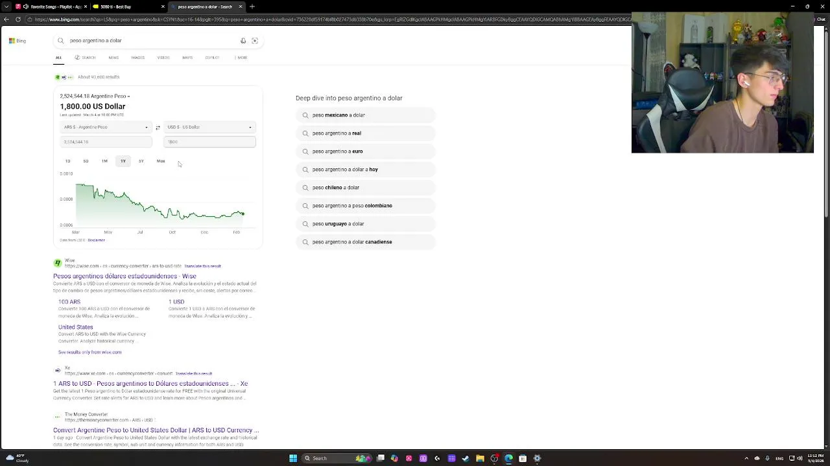Click the weather widget in taskbar

click(17, 458)
